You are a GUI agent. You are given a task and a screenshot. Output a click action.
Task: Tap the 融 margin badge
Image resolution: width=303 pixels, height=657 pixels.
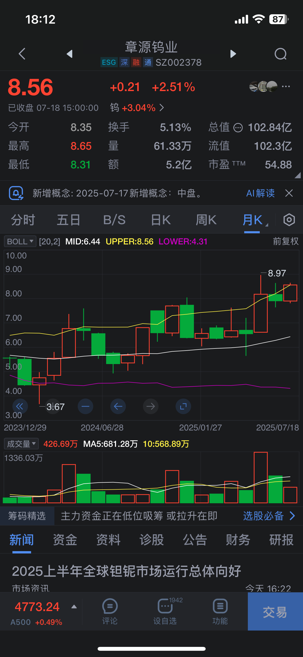136,62
